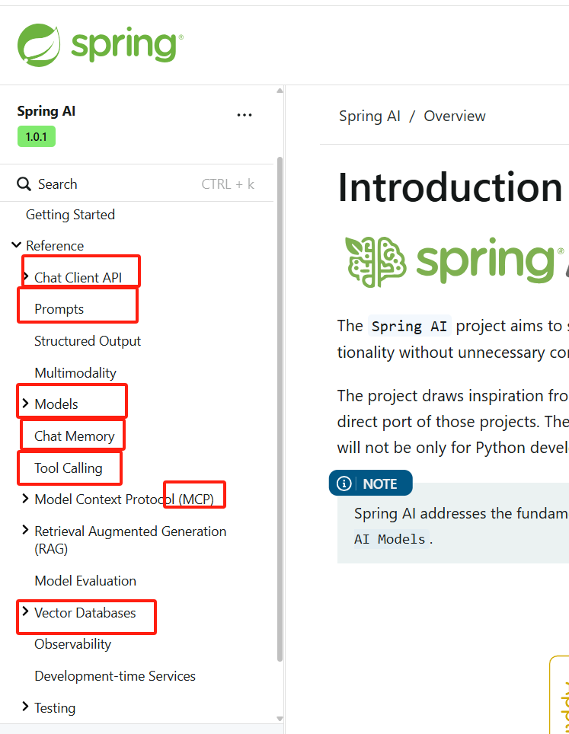The height and width of the screenshot is (734, 569).
Task: Open Model Context Protocol (MCP) page
Action: pyautogui.click(x=124, y=499)
